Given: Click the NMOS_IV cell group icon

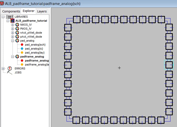Looking at the screenshot, I should pyautogui.click(x=17, y=25).
